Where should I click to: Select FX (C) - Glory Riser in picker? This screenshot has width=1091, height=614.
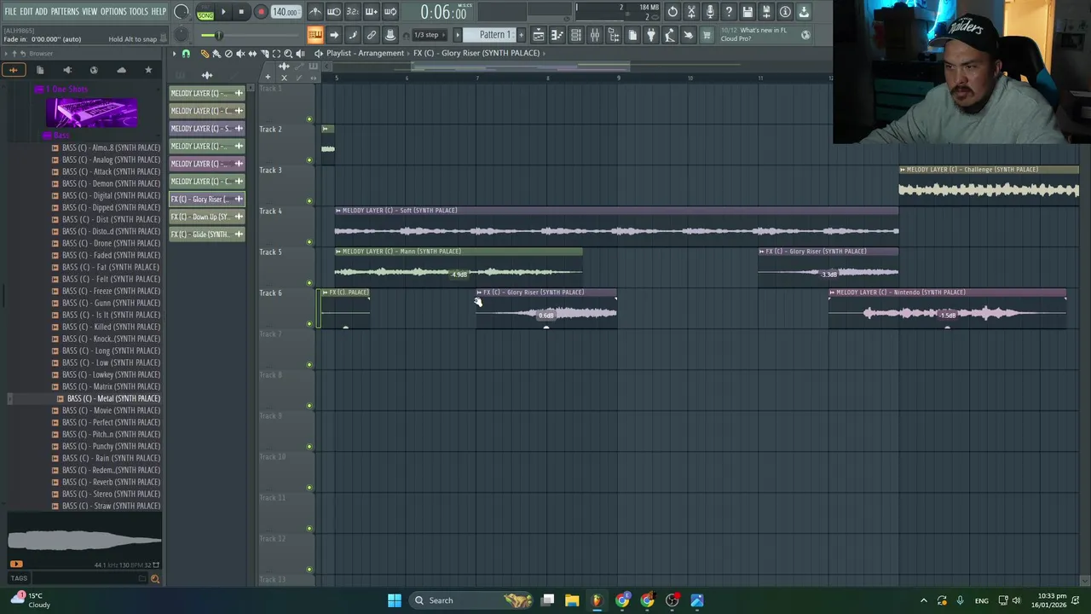207,199
